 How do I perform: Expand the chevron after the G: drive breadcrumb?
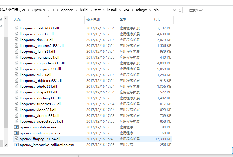(x=28, y=10)
